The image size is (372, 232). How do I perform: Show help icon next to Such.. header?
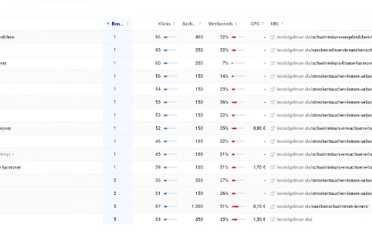(x=200, y=24)
